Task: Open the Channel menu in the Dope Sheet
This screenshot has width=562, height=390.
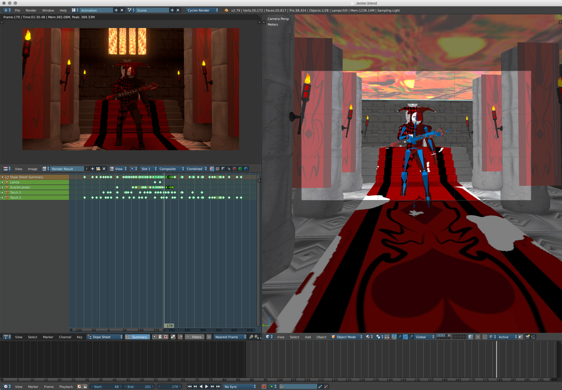Action: tap(65, 337)
